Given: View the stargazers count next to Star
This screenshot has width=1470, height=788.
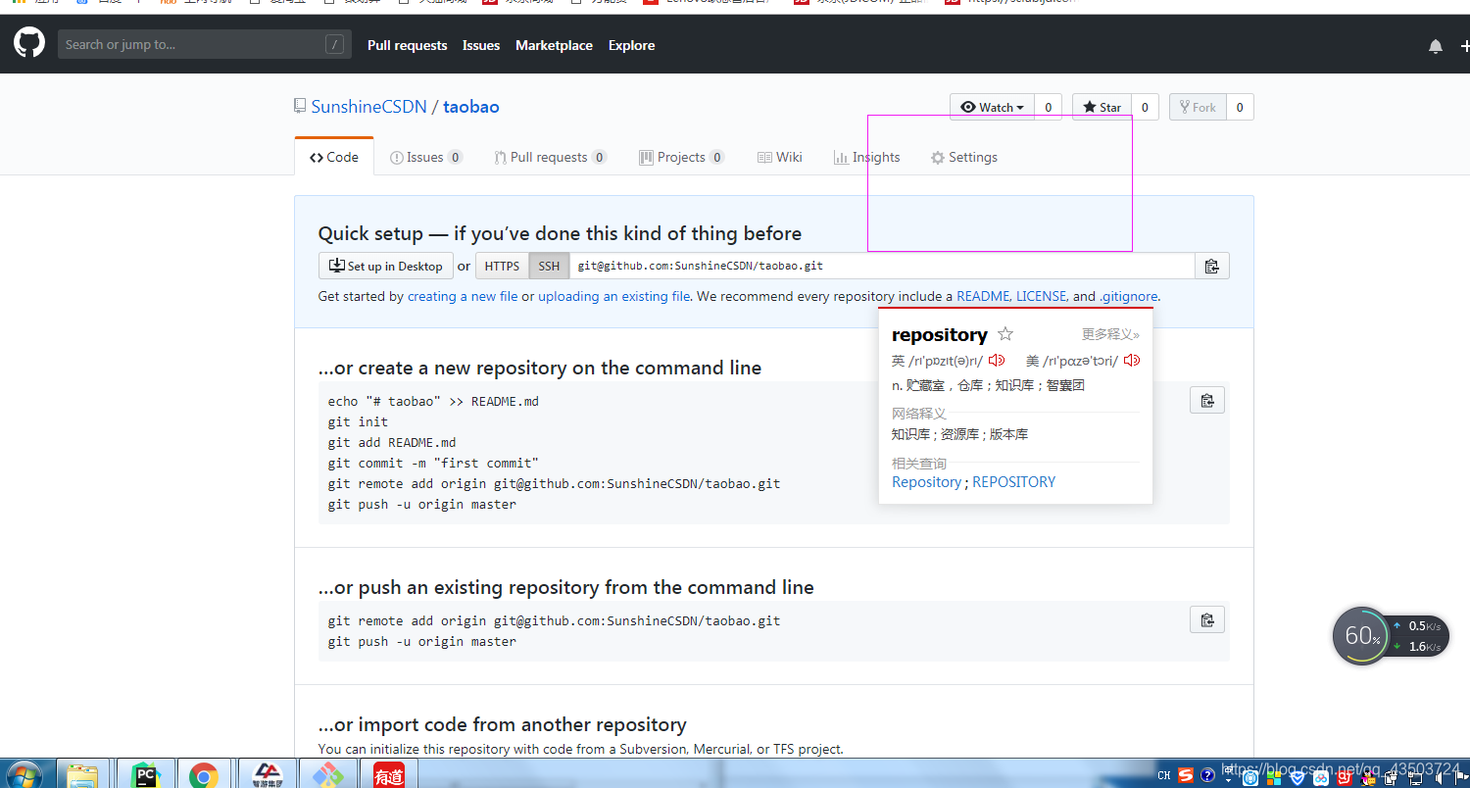Looking at the screenshot, I should [x=1145, y=107].
